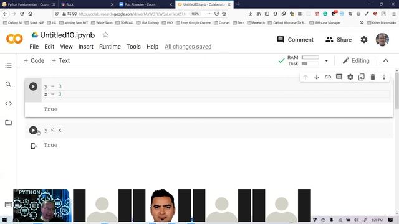Screen dimensions: 399x224
Task: Click the 'y < x' code line
Action: 52,130
